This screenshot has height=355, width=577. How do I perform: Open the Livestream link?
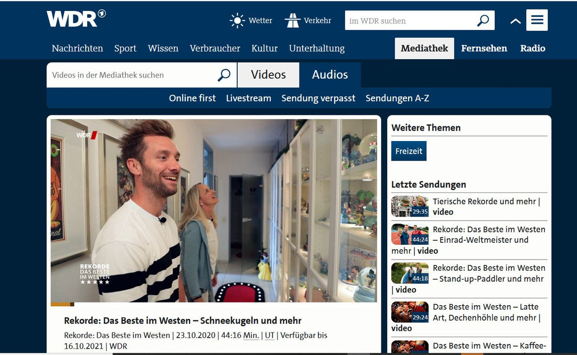point(249,98)
